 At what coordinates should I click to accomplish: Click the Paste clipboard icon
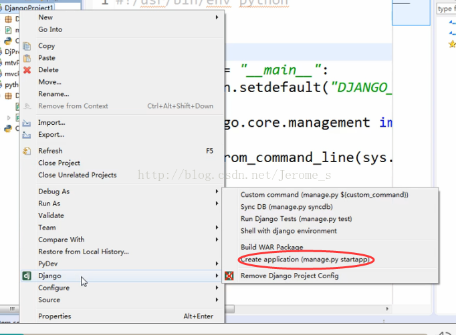(27, 58)
